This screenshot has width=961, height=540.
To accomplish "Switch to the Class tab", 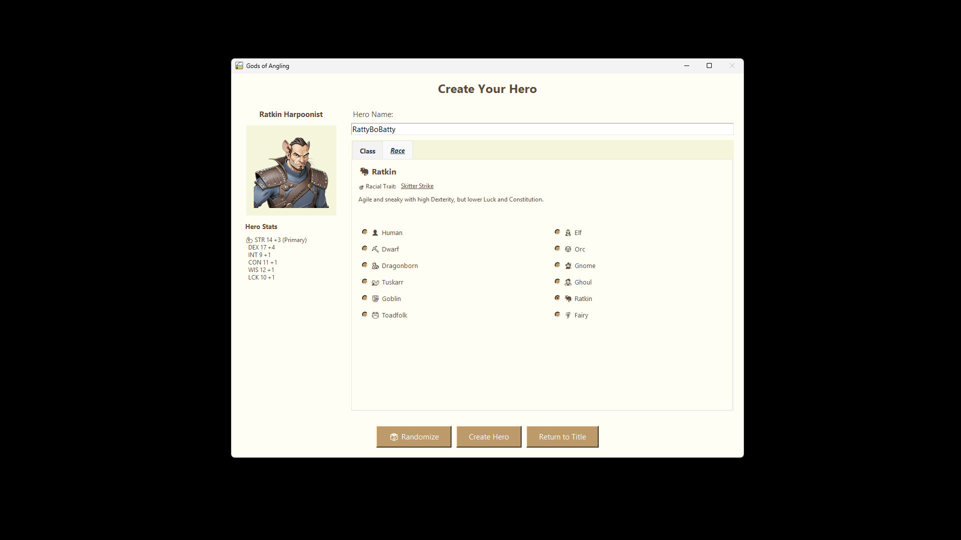I will pos(367,151).
